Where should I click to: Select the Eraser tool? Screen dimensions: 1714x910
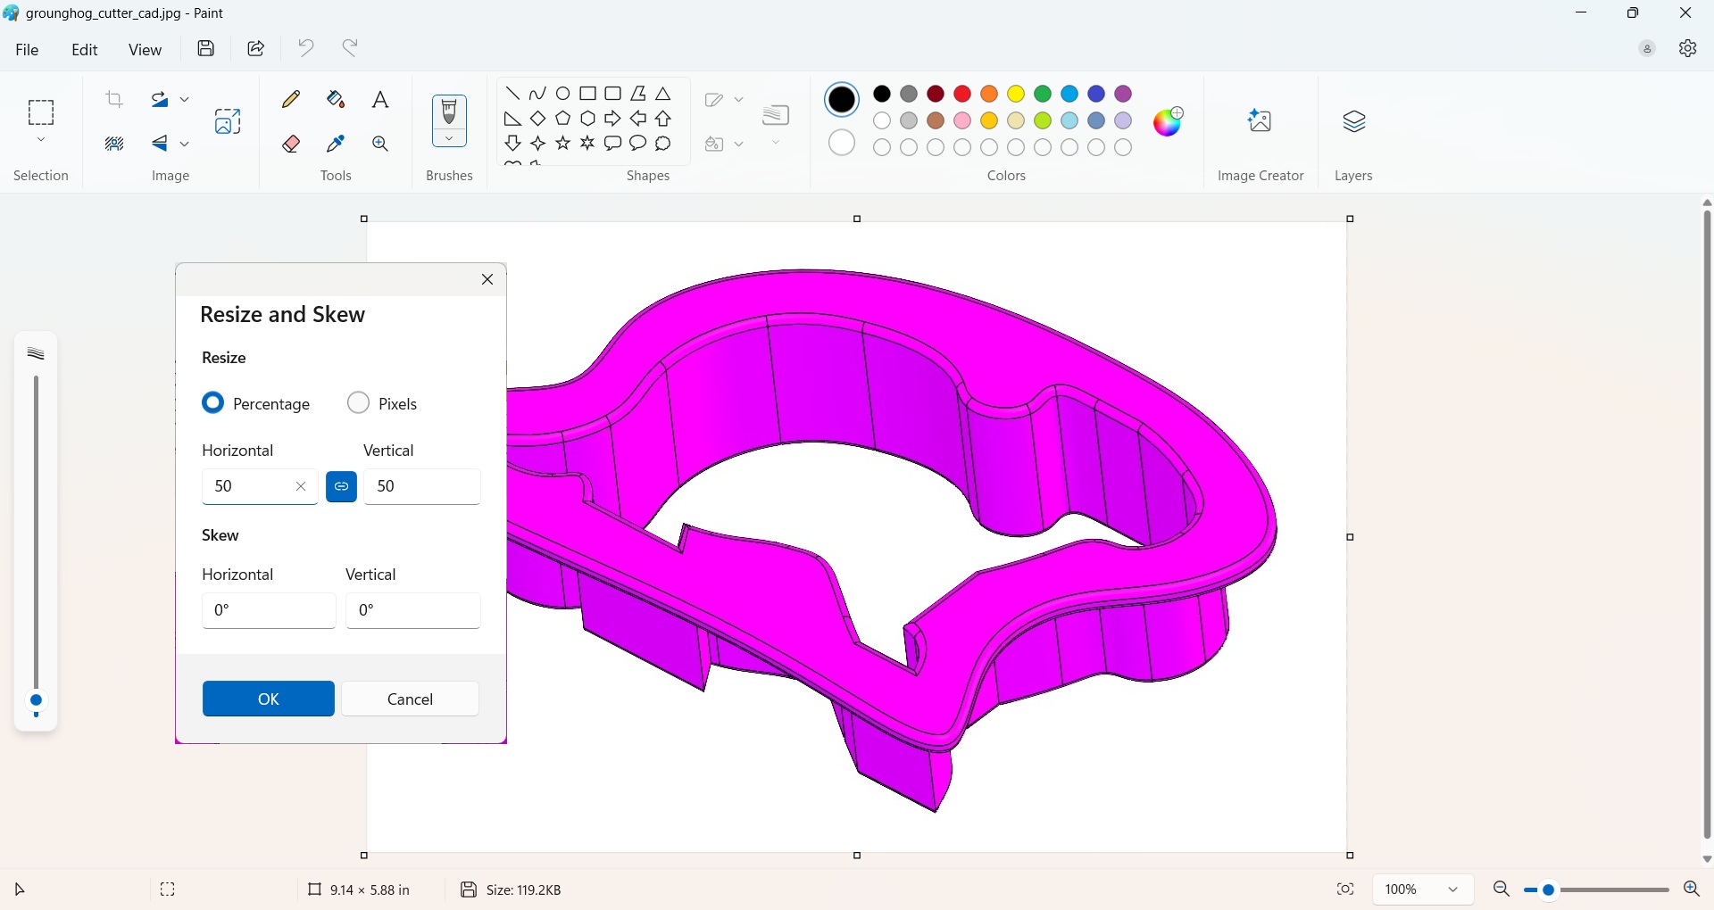(x=291, y=144)
